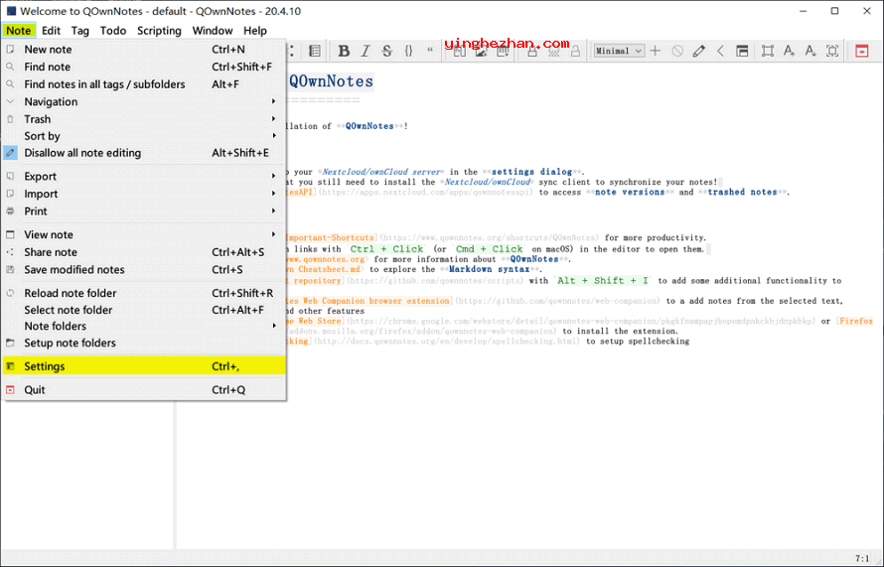
Task: Apply strikethrough formatting from the toolbar
Action: click(386, 51)
